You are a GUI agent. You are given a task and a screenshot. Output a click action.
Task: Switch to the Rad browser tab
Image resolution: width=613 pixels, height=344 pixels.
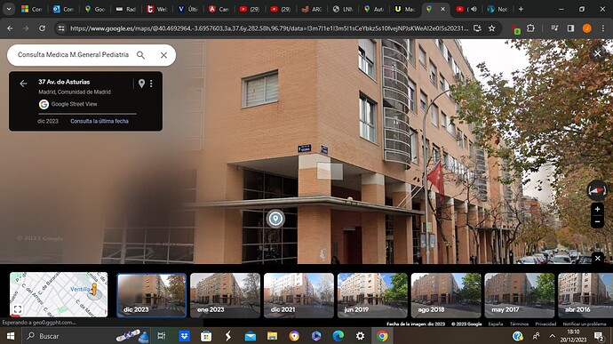126,9
